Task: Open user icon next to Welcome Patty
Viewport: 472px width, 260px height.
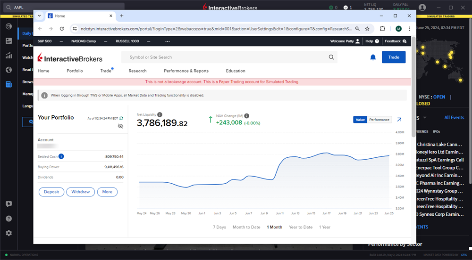Action: tap(357, 41)
